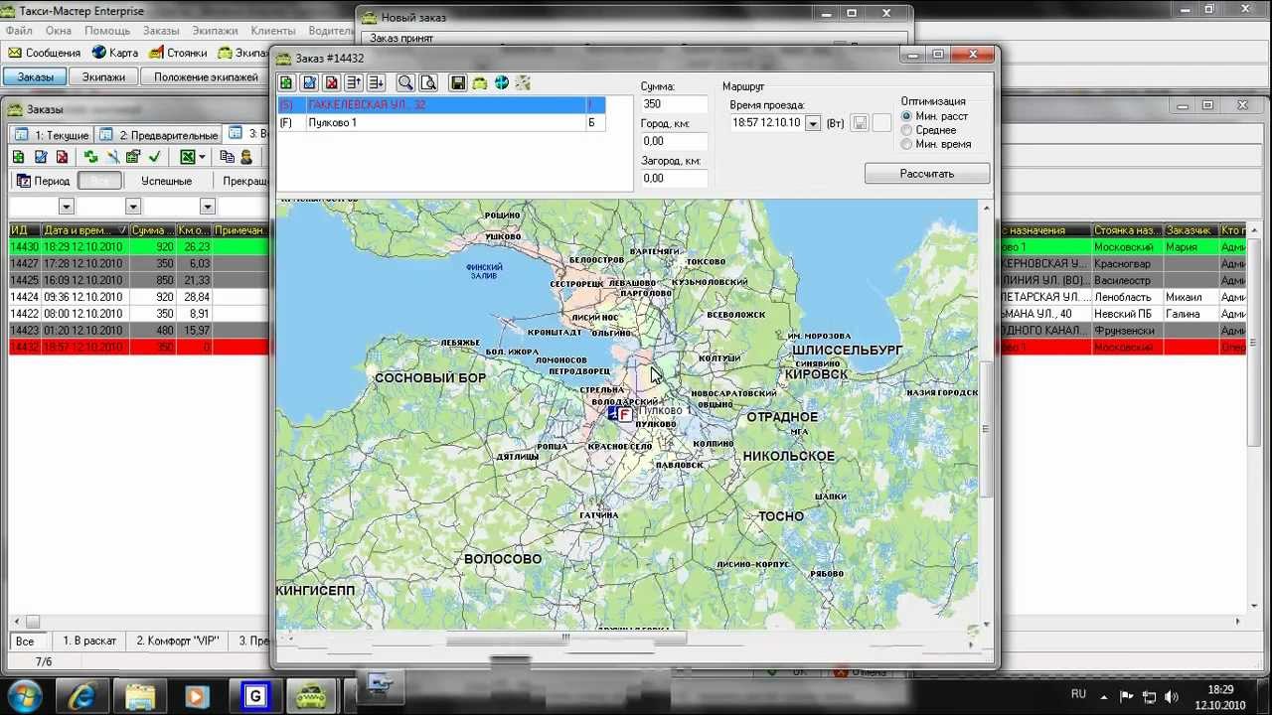Open first filter dropdown above ИД column
The image size is (1272, 715).
[x=67, y=207]
